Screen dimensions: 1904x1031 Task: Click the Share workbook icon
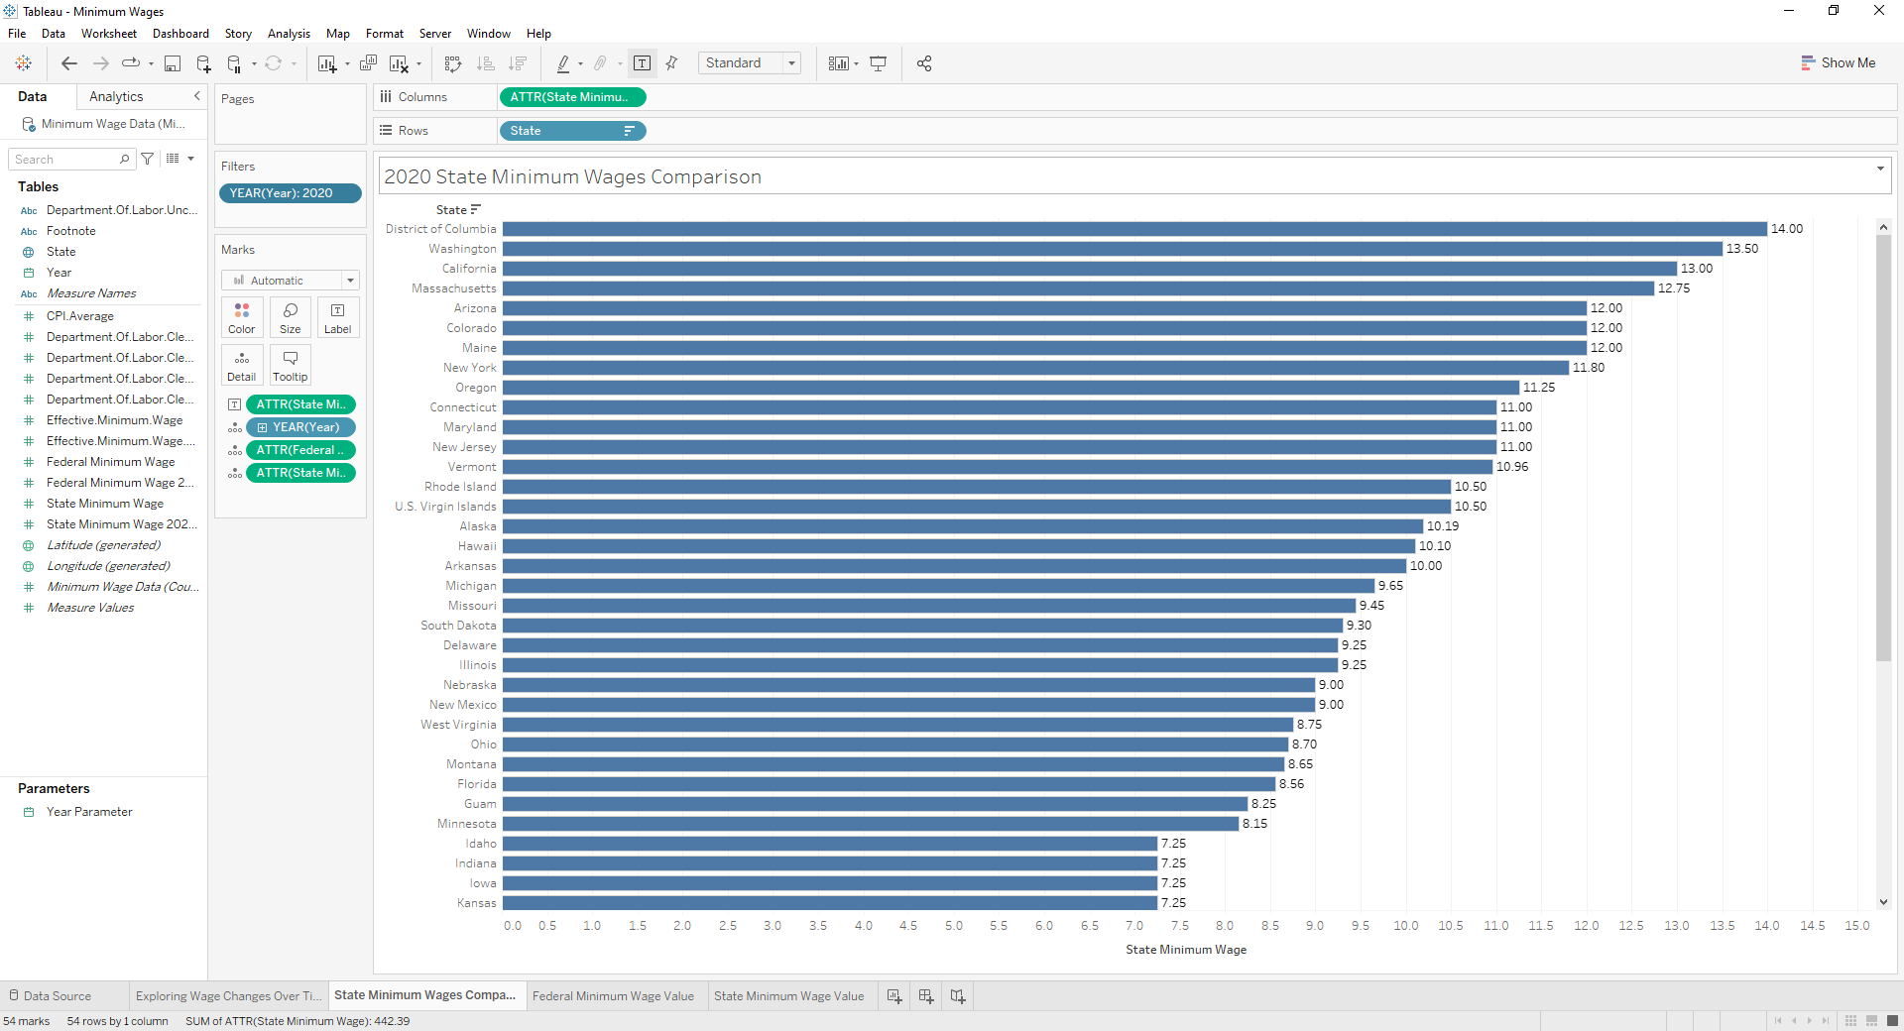click(x=924, y=63)
